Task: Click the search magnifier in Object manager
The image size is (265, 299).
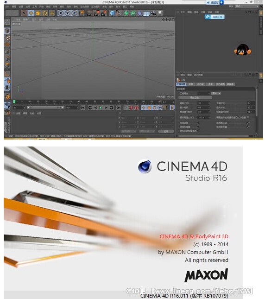Action: coord(246,12)
